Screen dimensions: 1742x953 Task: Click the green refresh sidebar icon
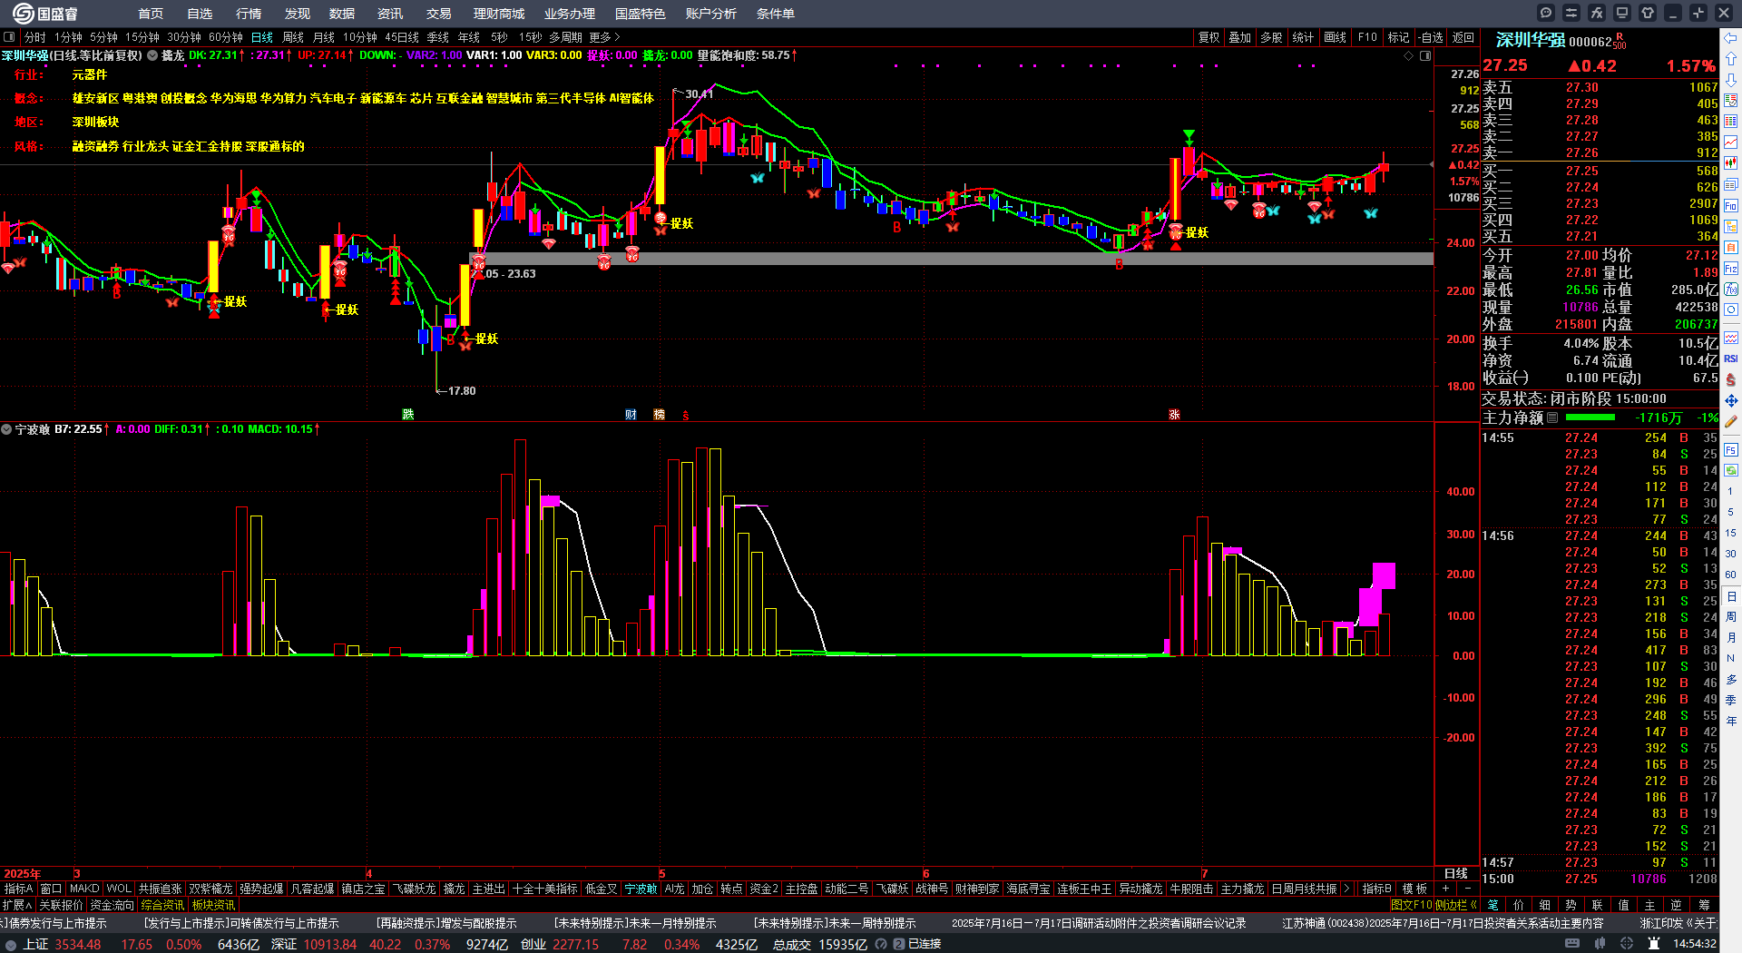[x=1731, y=470]
